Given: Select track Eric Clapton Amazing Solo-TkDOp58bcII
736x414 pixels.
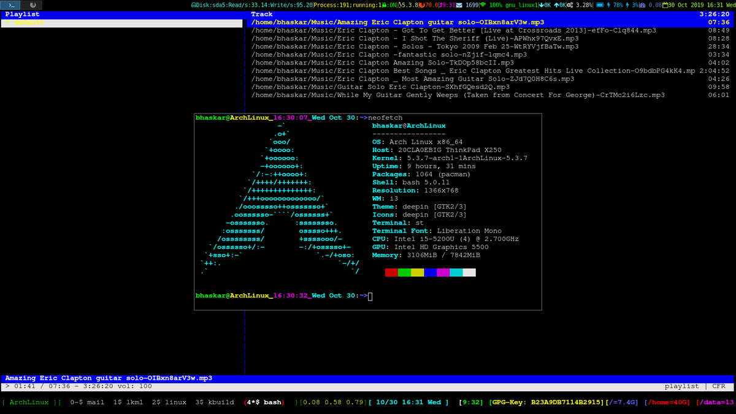Looking at the screenshot, I should point(489,63).
